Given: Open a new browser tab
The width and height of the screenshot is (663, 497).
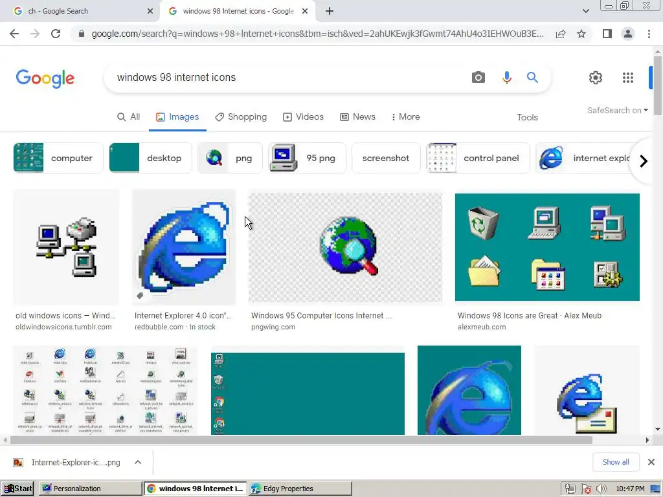Looking at the screenshot, I should click(x=330, y=11).
